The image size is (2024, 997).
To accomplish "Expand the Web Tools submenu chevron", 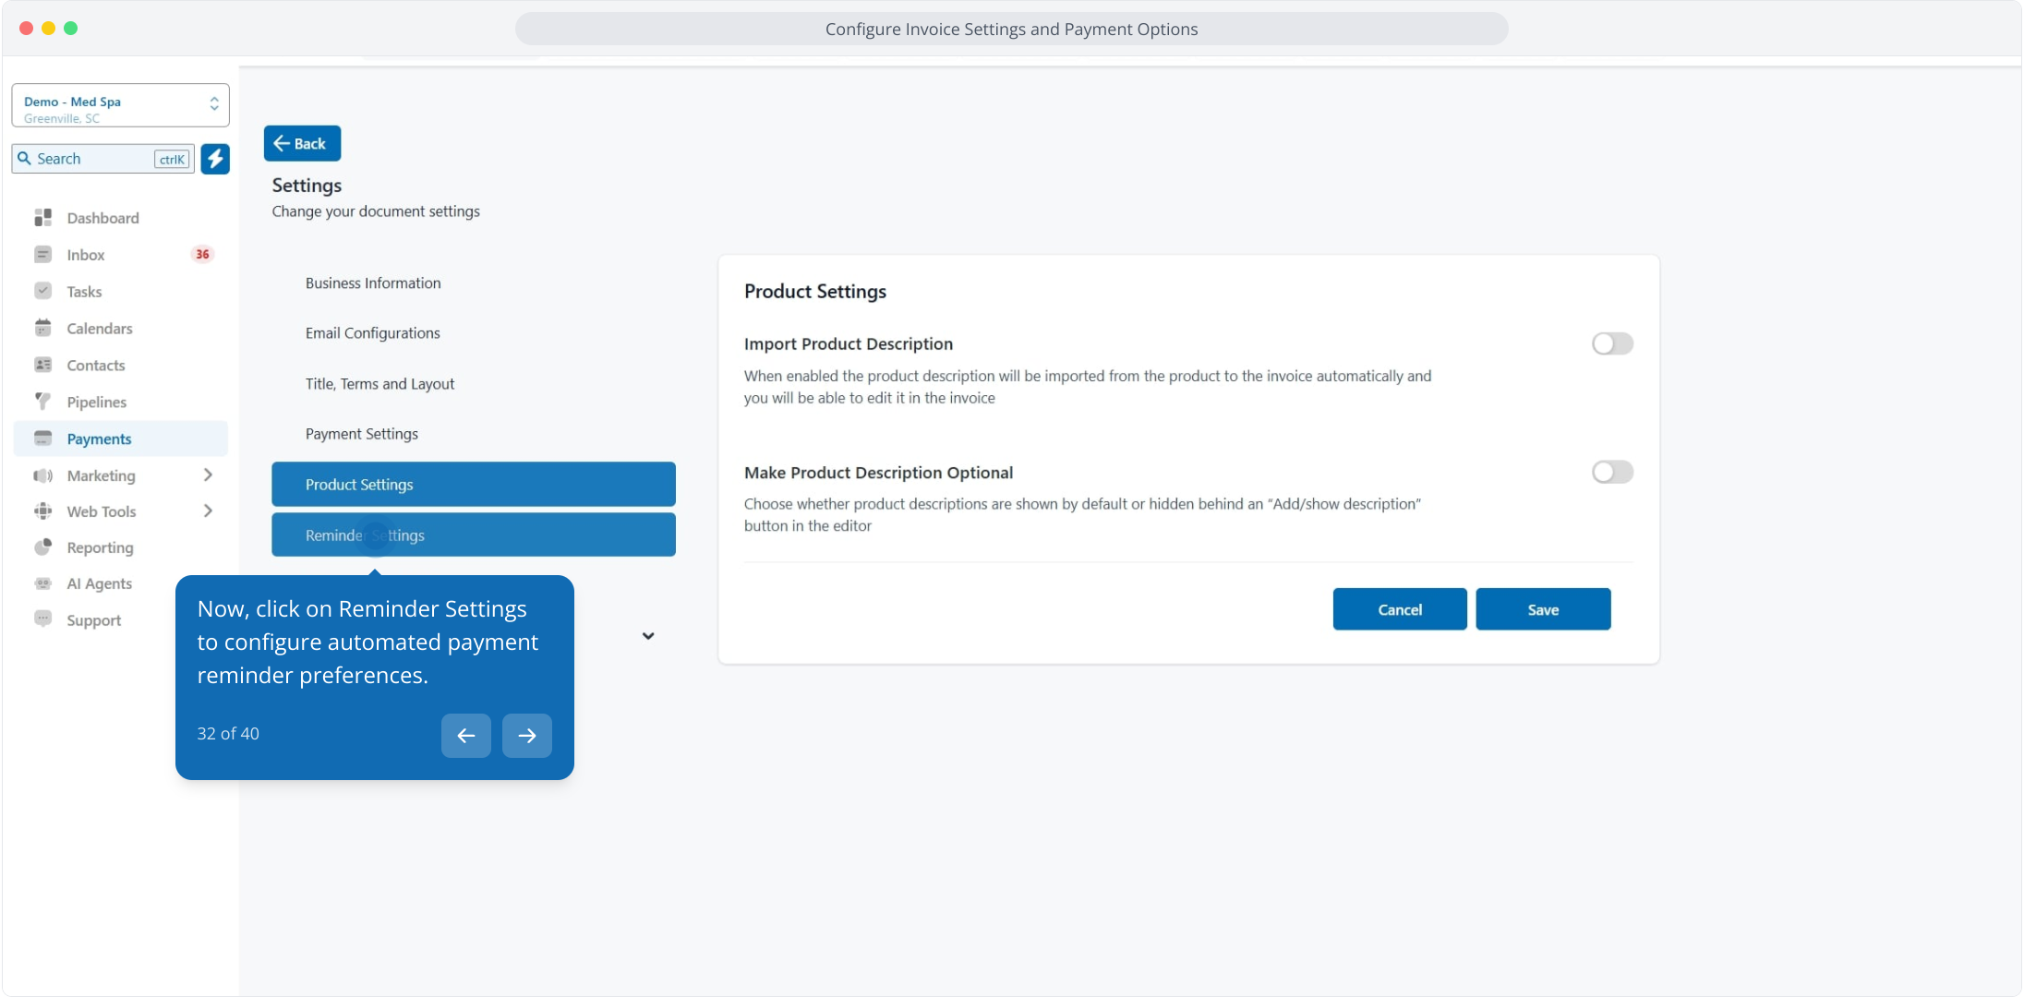I will coord(208,511).
